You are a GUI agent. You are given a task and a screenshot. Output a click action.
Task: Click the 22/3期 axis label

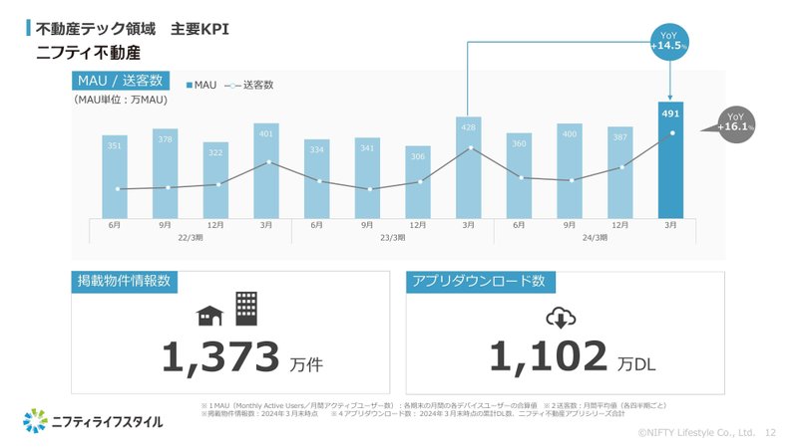[x=191, y=237]
